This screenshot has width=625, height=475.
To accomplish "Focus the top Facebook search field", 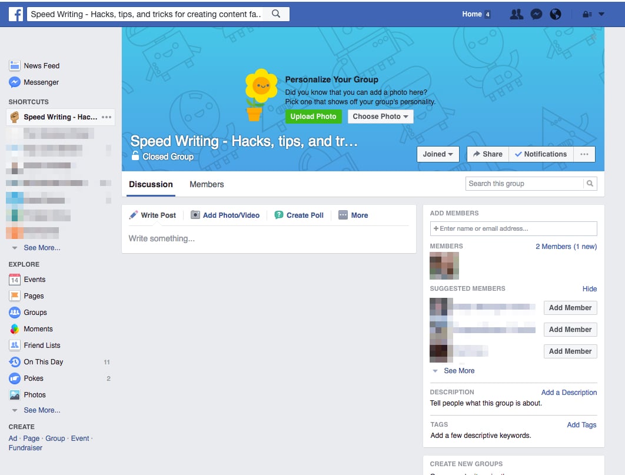I will tap(147, 14).
